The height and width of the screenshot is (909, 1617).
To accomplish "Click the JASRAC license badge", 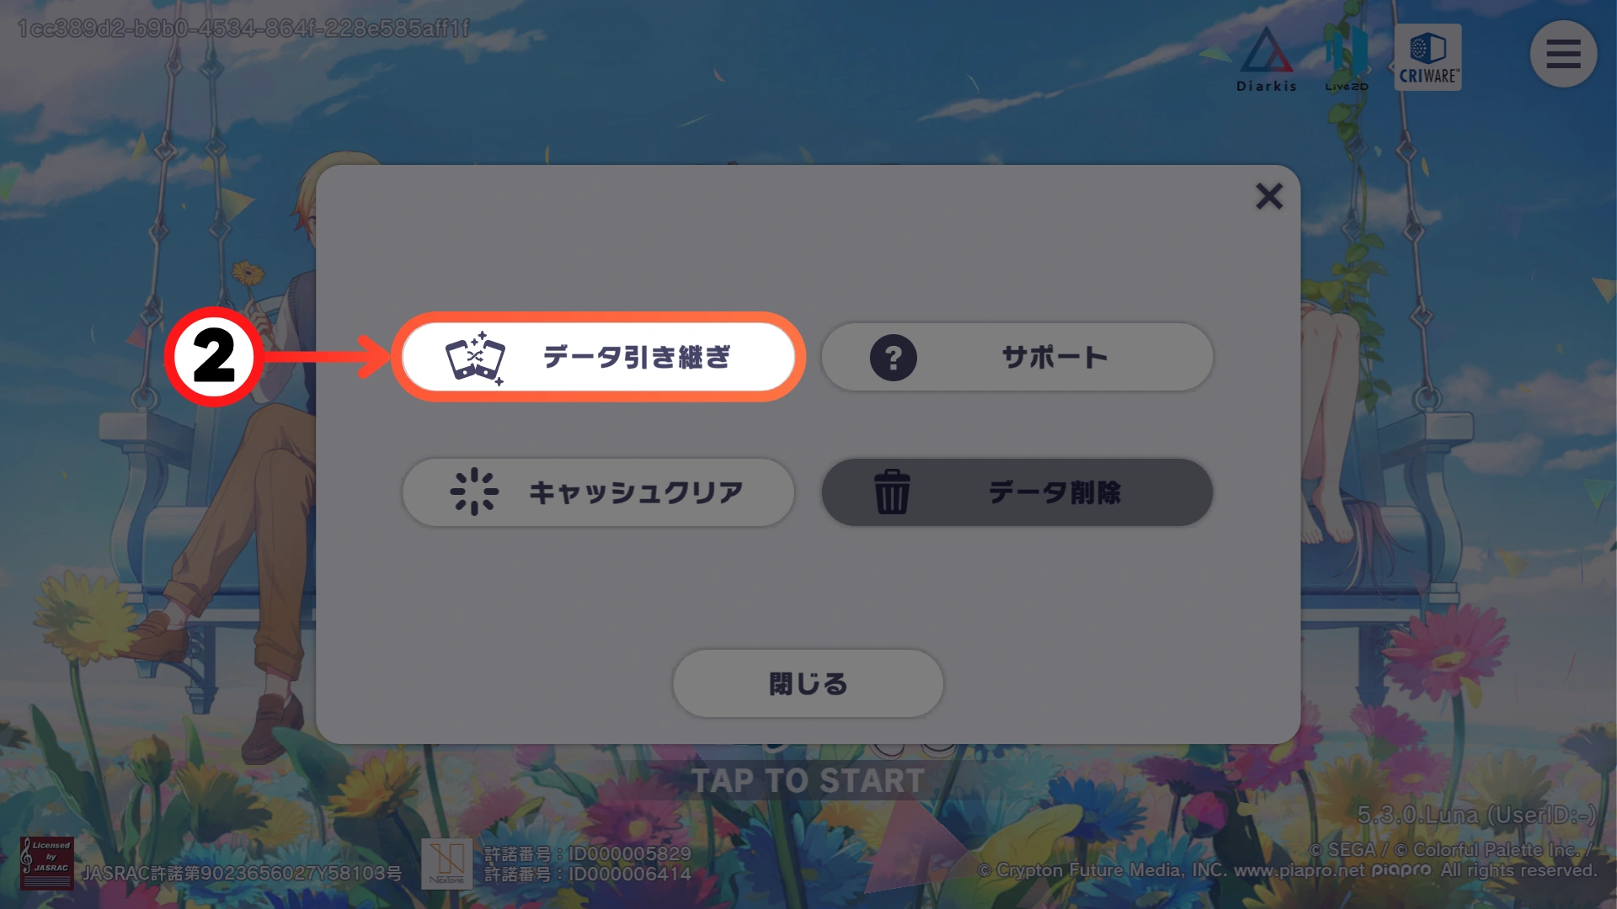I will pos(47,863).
